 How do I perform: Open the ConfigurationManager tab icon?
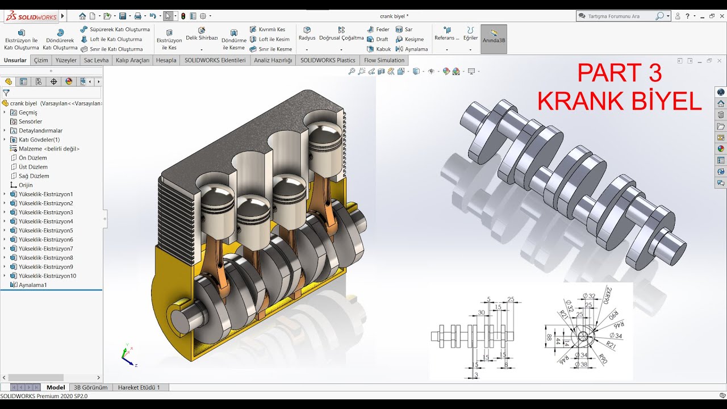[x=39, y=81]
